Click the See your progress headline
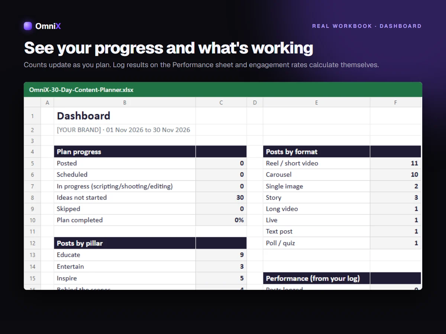 [x=168, y=48]
